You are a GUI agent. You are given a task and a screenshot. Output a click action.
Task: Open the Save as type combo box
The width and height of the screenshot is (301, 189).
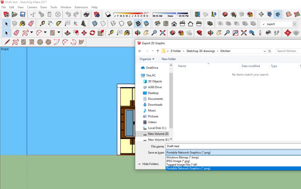[233, 152]
